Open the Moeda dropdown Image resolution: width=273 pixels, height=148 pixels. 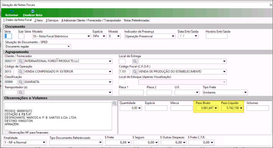[118, 36]
